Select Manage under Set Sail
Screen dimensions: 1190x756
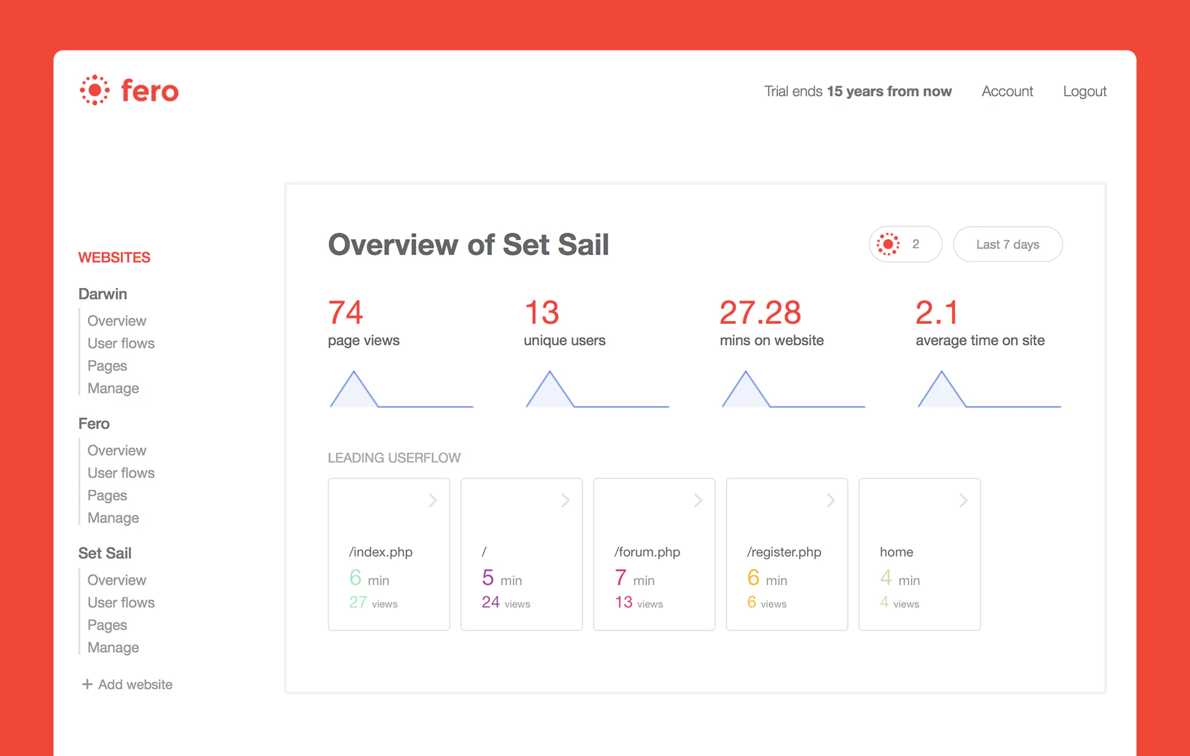coord(113,647)
